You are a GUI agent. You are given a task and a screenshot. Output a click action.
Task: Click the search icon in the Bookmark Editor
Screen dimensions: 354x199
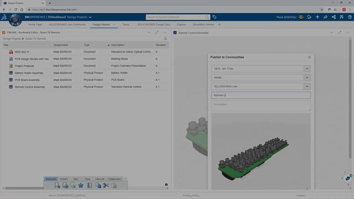click(x=165, y=39)
